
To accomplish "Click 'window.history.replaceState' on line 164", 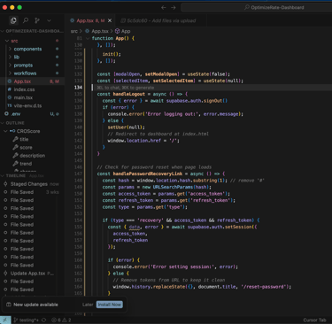I will (x=149, y=287).
